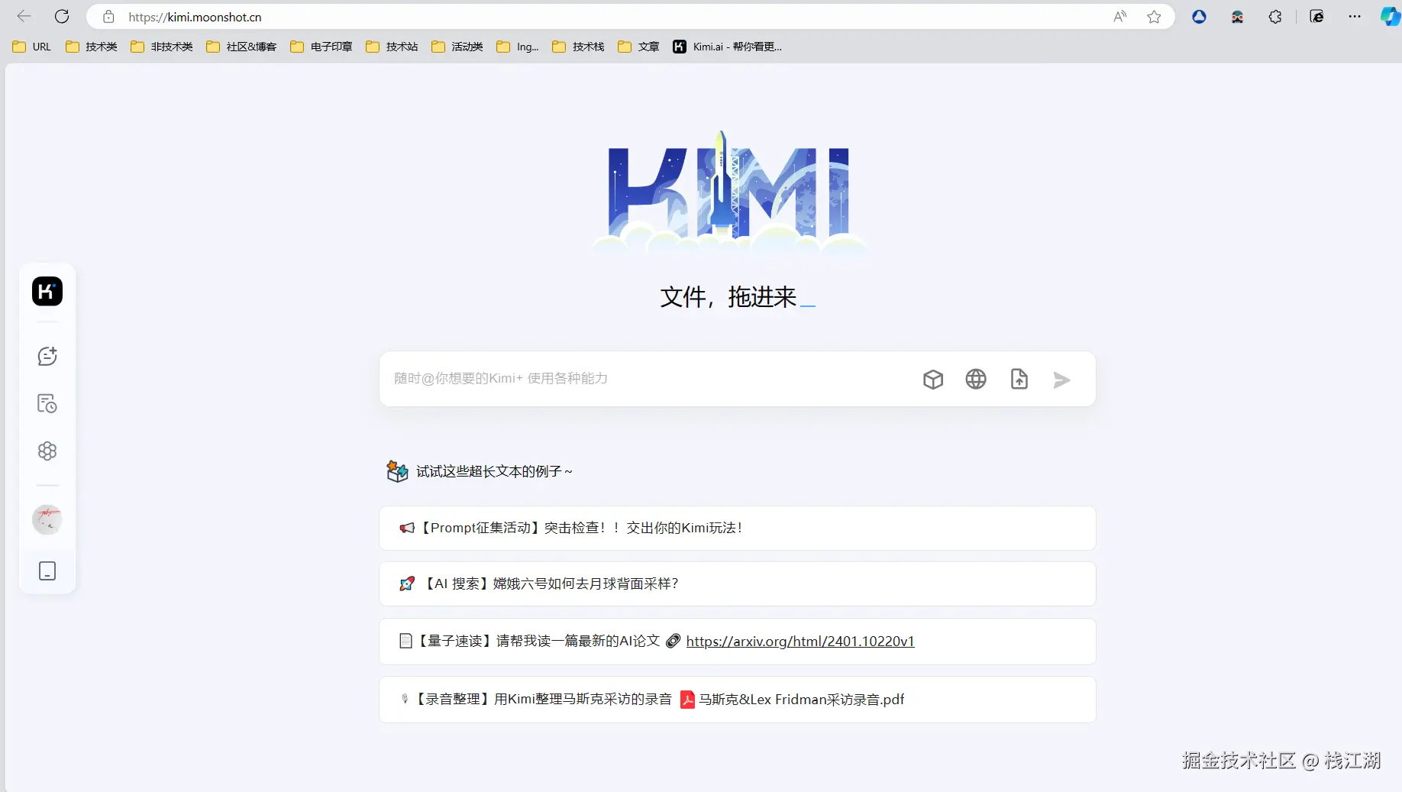Click the send message arrow
Image resolution: width=1402 pixels, height=792 pixels.
pyautogui.click(x=1061, y=380)
